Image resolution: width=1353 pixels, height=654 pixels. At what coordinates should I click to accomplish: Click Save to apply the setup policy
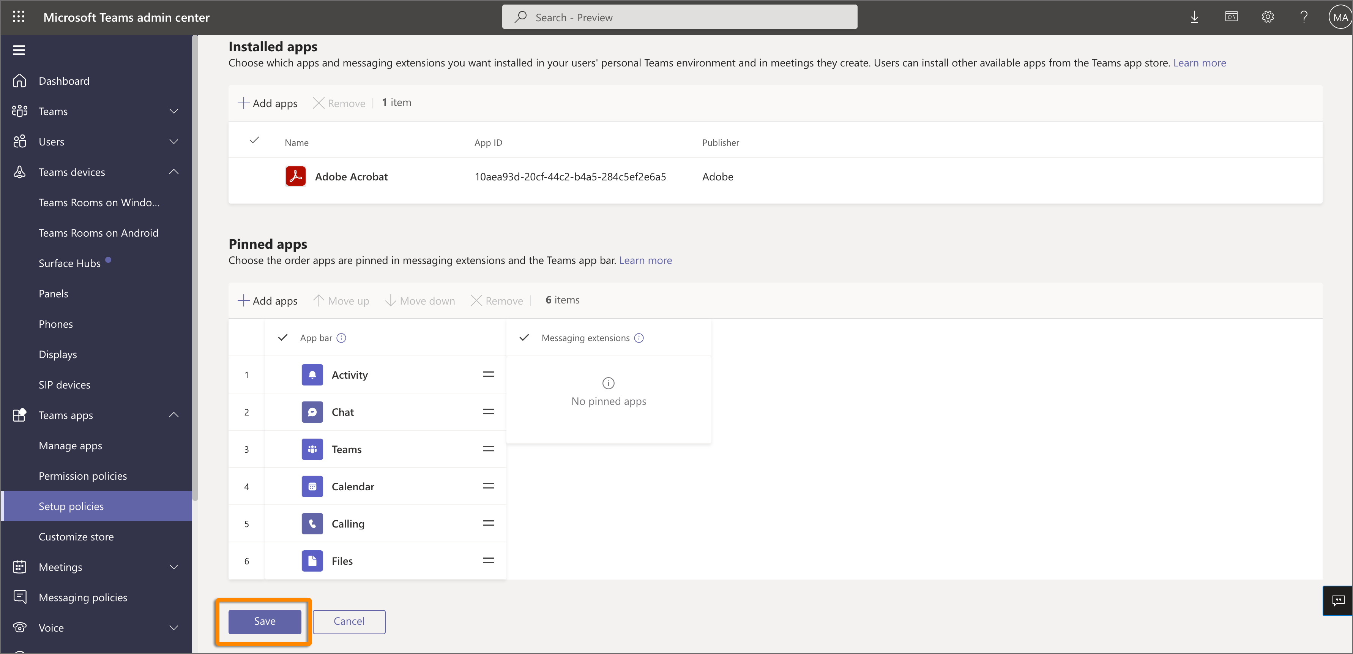(x=264, y=621)
